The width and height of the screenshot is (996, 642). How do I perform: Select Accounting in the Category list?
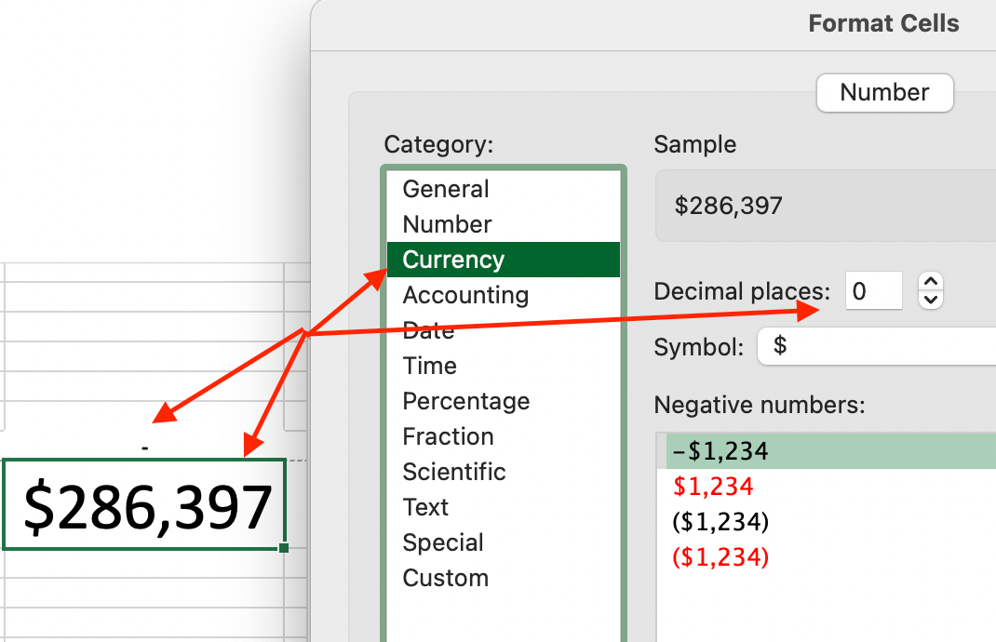pyautogui.click(x=465, y=295)
